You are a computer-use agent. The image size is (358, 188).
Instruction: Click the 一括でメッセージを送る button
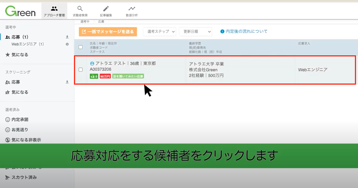[108, 32]
